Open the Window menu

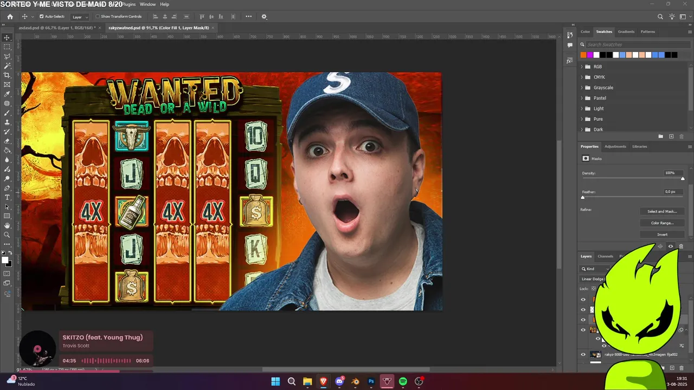(x=147, y=4)
